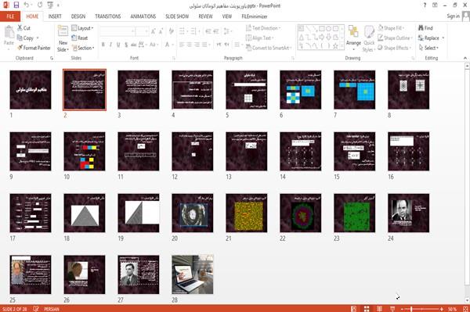Image resolution: width=470 pixels, height=312 pixels.
Task: Select Format Painter brush
Action: (34, 48)
